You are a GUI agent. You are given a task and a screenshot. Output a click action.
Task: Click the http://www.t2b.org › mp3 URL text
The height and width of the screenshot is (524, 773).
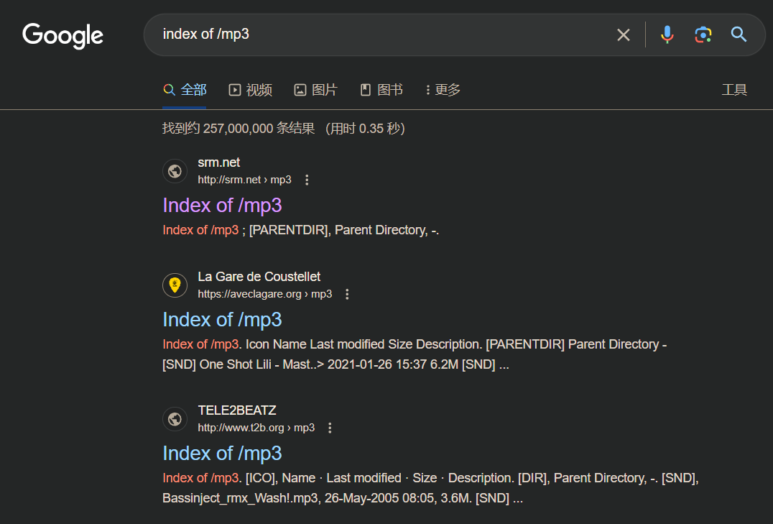(256, 428)
